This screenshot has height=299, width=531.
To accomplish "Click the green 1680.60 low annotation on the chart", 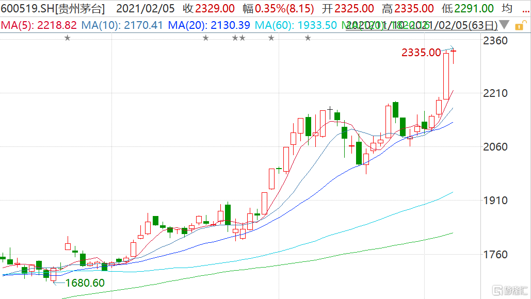I will point(85,283).
